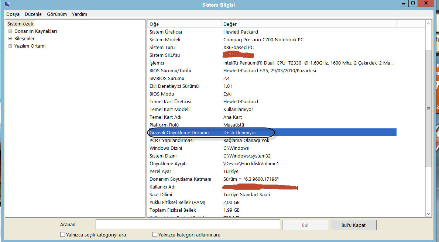Enable Yalnızca kategori adlarını ara checkbox
The image size is (439, 242).
[x=155, y=235]
